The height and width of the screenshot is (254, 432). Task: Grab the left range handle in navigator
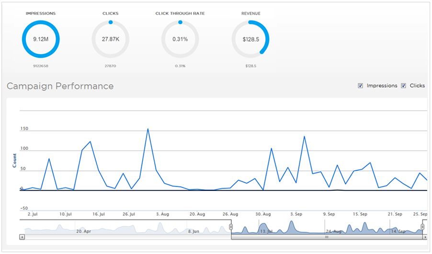(x=231, y=227)
